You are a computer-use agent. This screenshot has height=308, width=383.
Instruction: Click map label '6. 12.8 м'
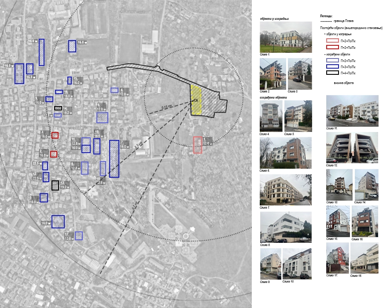click(x=101, y=107)
